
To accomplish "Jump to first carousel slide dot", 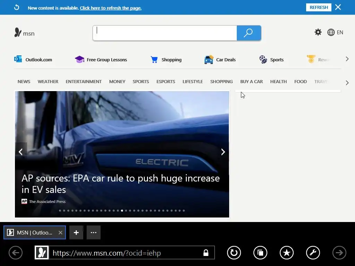I will pyautogui.click(x=60, y=211).
